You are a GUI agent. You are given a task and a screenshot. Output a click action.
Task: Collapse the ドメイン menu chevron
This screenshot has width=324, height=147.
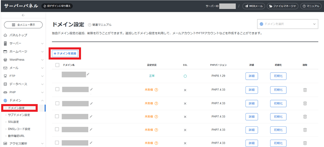click(43, 100)
